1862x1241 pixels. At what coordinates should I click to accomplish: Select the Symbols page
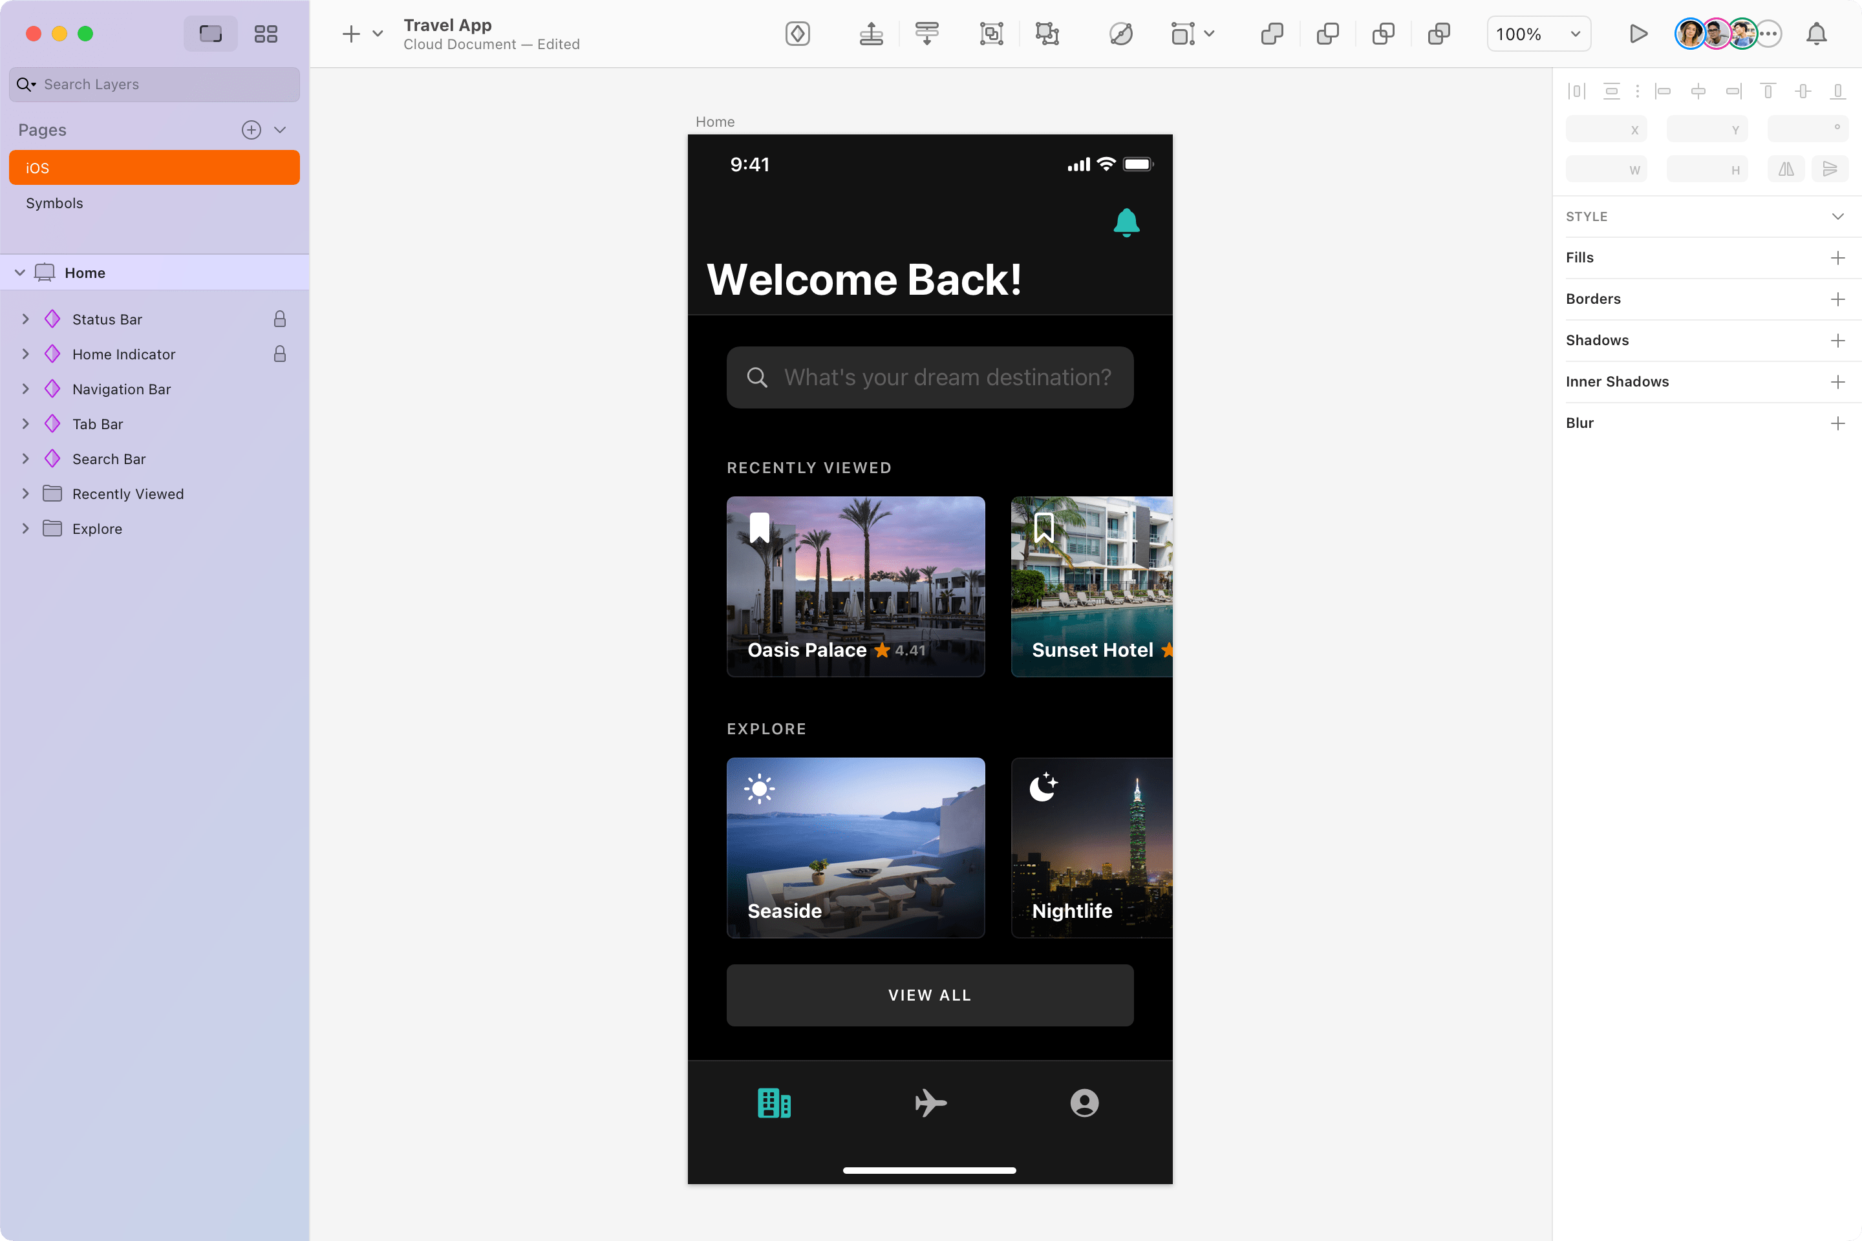pyautogui.click(x=54, y=202)
